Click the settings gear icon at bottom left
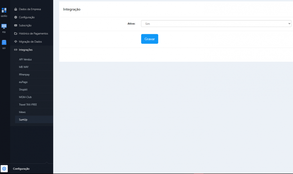This screenshot has width=293, height=174. pos(4,169)
